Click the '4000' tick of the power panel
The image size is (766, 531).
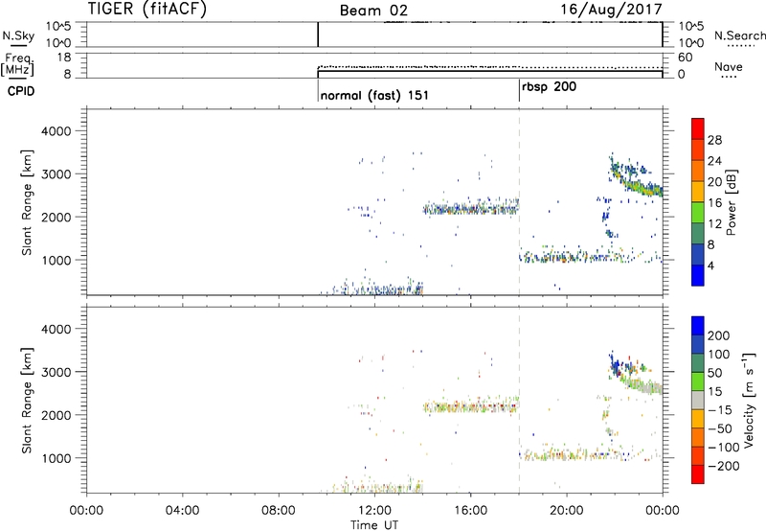pos(56,131)
